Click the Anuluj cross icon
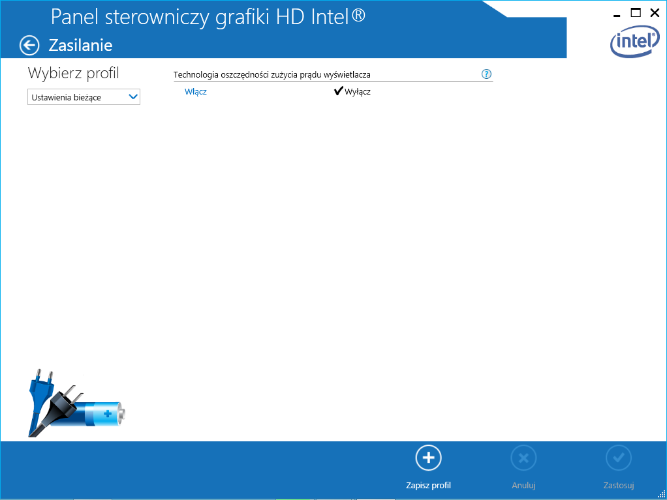 tap(523, 458)
